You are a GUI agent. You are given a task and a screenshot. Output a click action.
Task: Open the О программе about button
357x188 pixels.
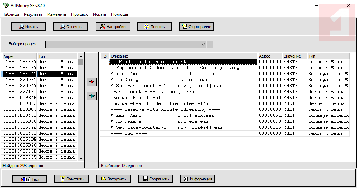coord(196,27)
